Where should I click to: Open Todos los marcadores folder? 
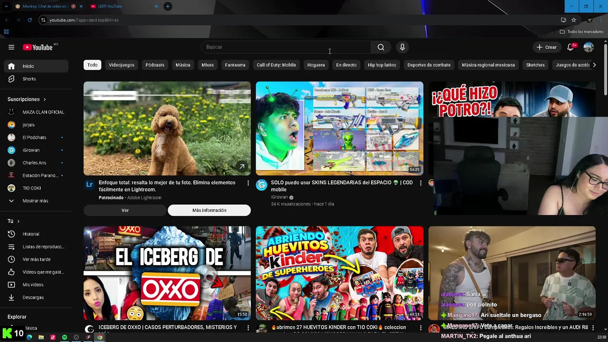[581, 32]
